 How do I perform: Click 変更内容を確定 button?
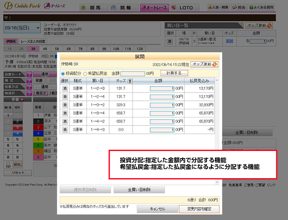[x=199, y=209]
